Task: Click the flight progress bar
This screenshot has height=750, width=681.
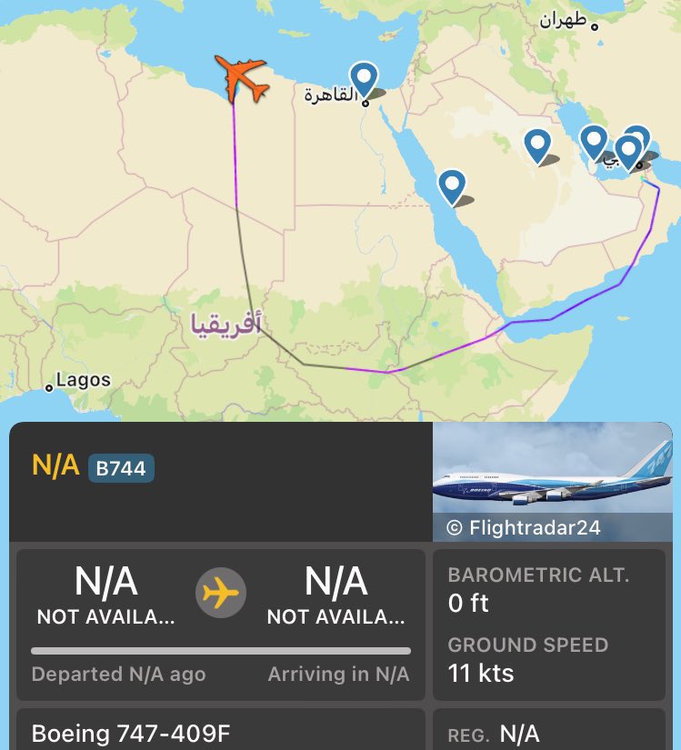Action: coord(221,651)
